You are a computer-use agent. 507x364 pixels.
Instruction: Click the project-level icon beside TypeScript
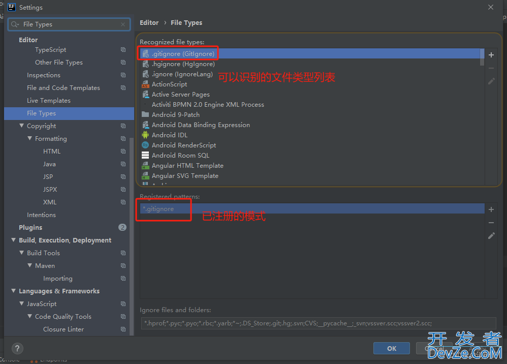coord(123,49)
